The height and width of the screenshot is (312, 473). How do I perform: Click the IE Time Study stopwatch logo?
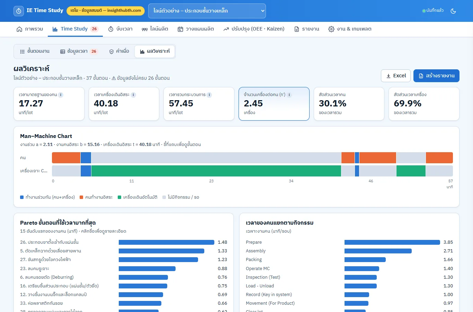point(19,11)
